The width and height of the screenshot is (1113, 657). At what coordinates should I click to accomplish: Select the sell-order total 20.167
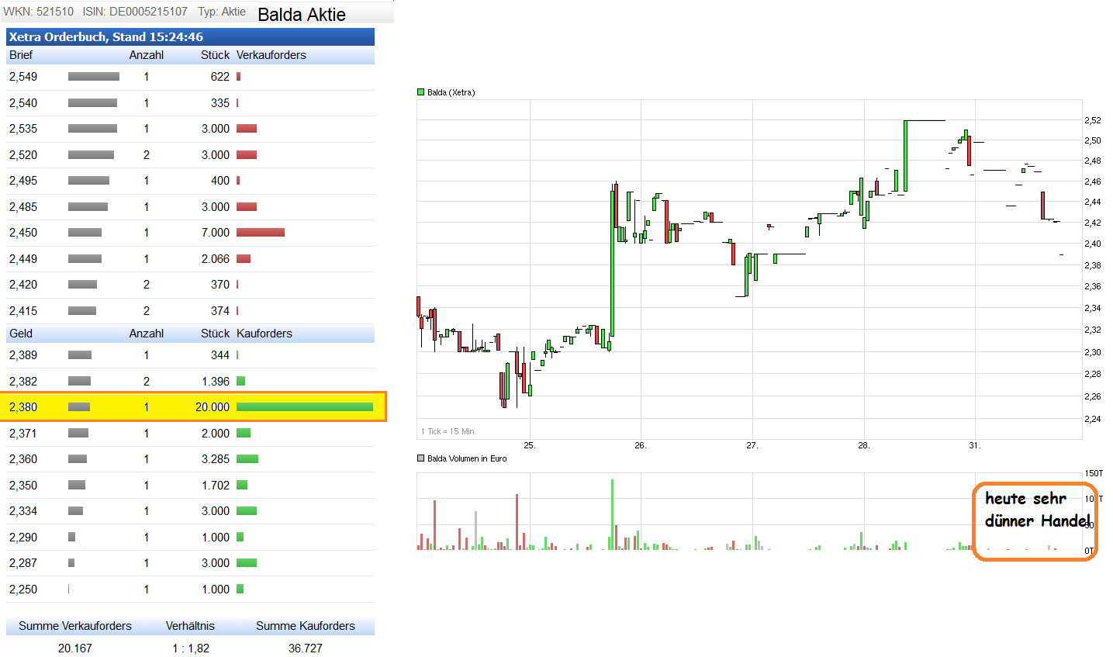75,648
